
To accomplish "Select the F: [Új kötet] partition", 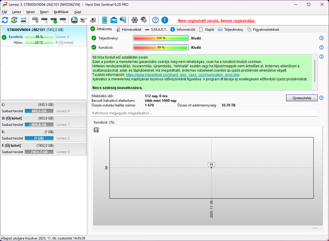I will pos(43,149).
